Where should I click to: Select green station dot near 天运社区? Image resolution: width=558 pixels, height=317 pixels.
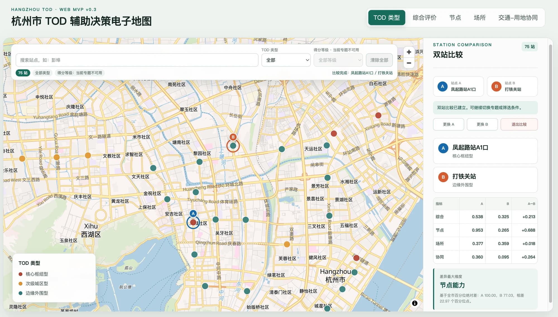[x=327, y=145]
